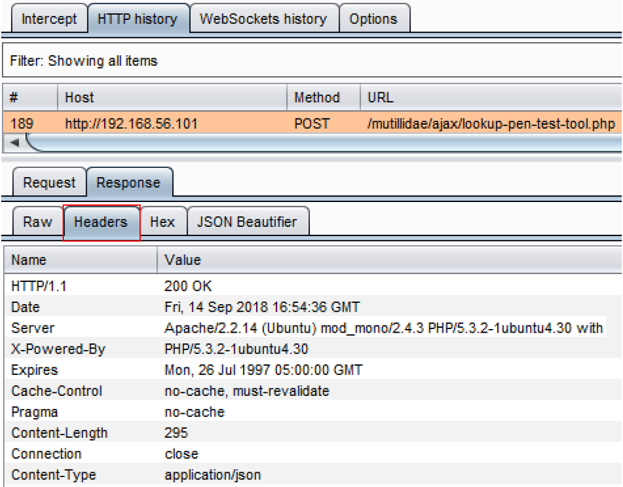Switch to the Intercept tab
Screen dimensions: 623x487
point(49,19)
